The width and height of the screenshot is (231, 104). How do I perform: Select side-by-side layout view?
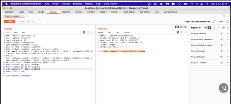tap(177, 27)
